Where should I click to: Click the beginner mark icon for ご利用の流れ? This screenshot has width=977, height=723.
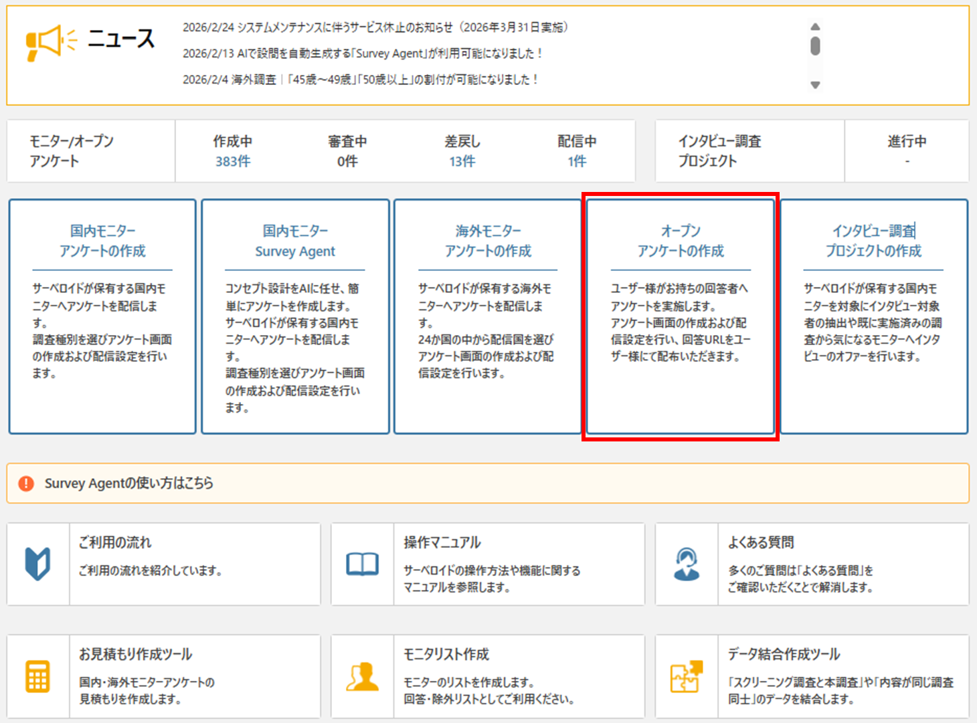(38, 564)
